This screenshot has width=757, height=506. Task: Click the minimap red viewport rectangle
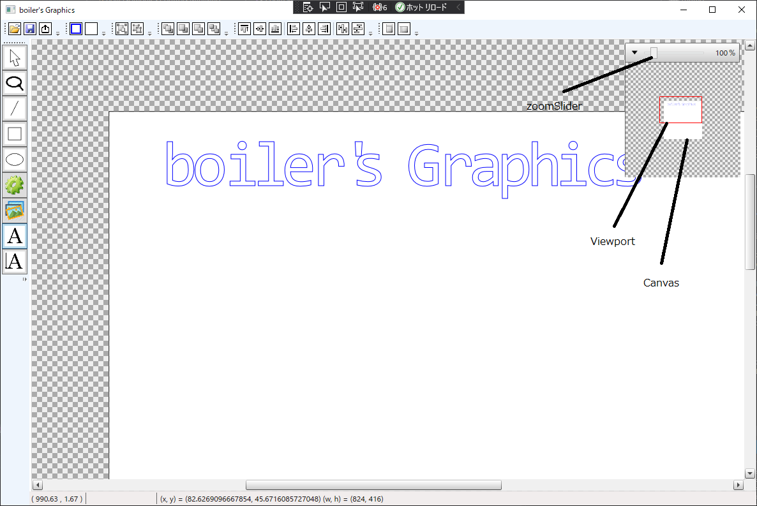tap(680, 110)
